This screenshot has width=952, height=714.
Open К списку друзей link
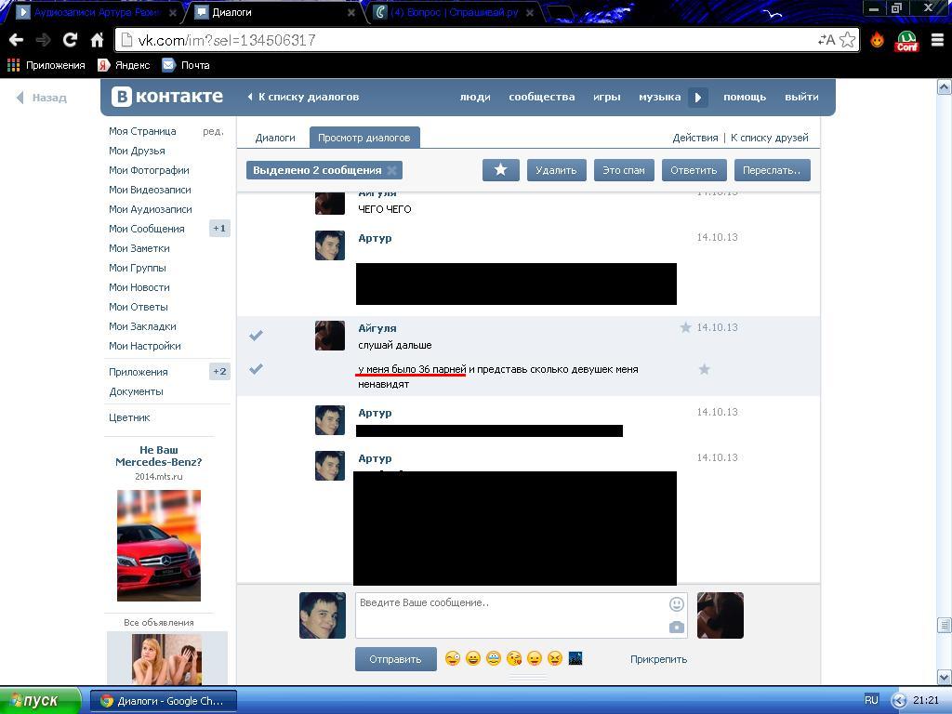769,138
